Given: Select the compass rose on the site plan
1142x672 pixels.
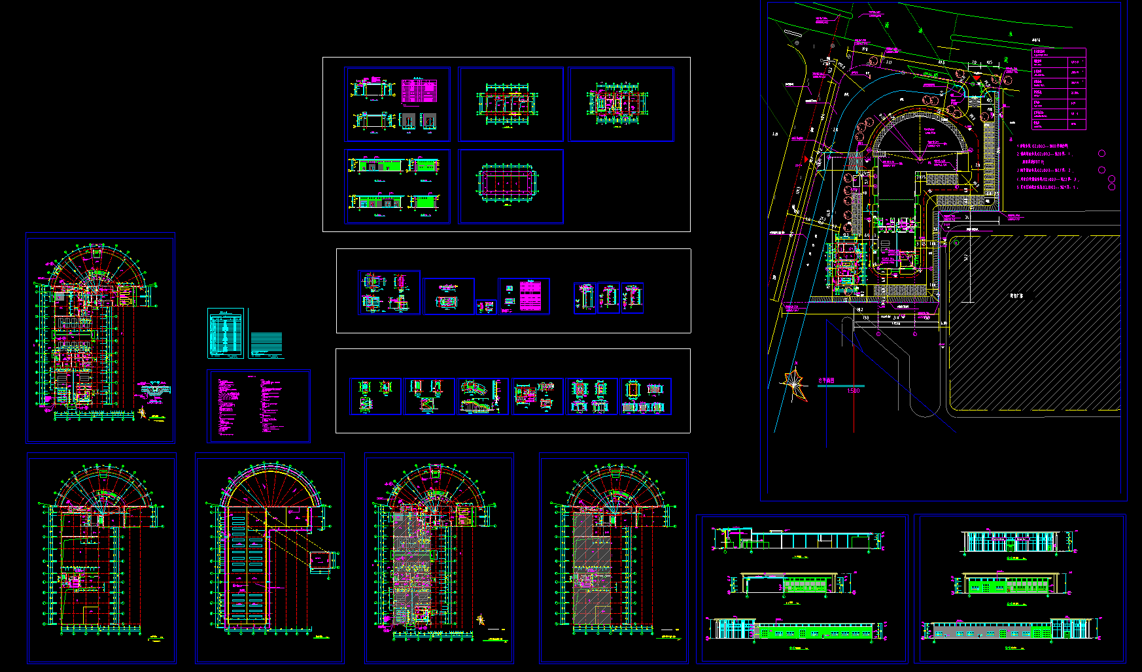Looking at the screenshot, I should [x=794, y=383].
